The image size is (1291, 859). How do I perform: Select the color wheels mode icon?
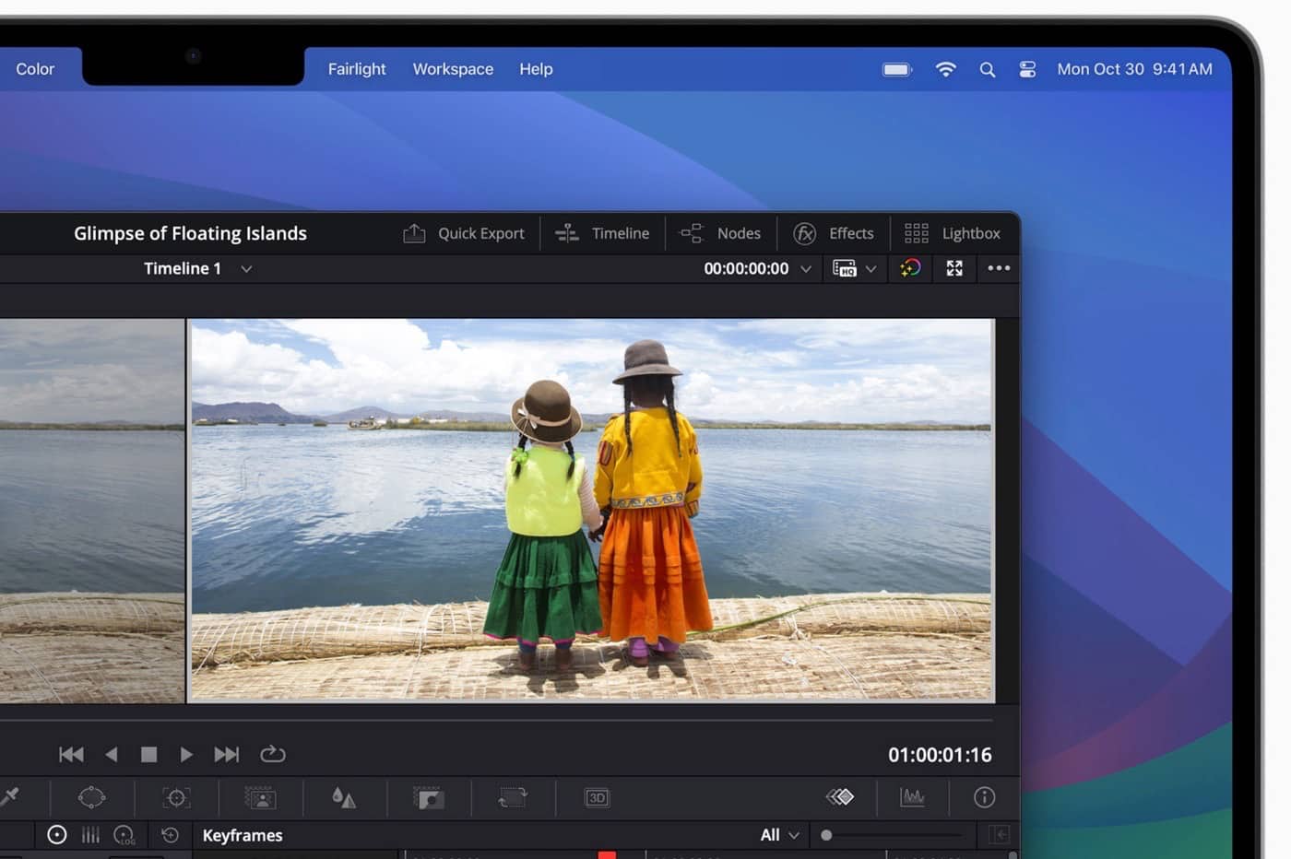pos(57,835)
